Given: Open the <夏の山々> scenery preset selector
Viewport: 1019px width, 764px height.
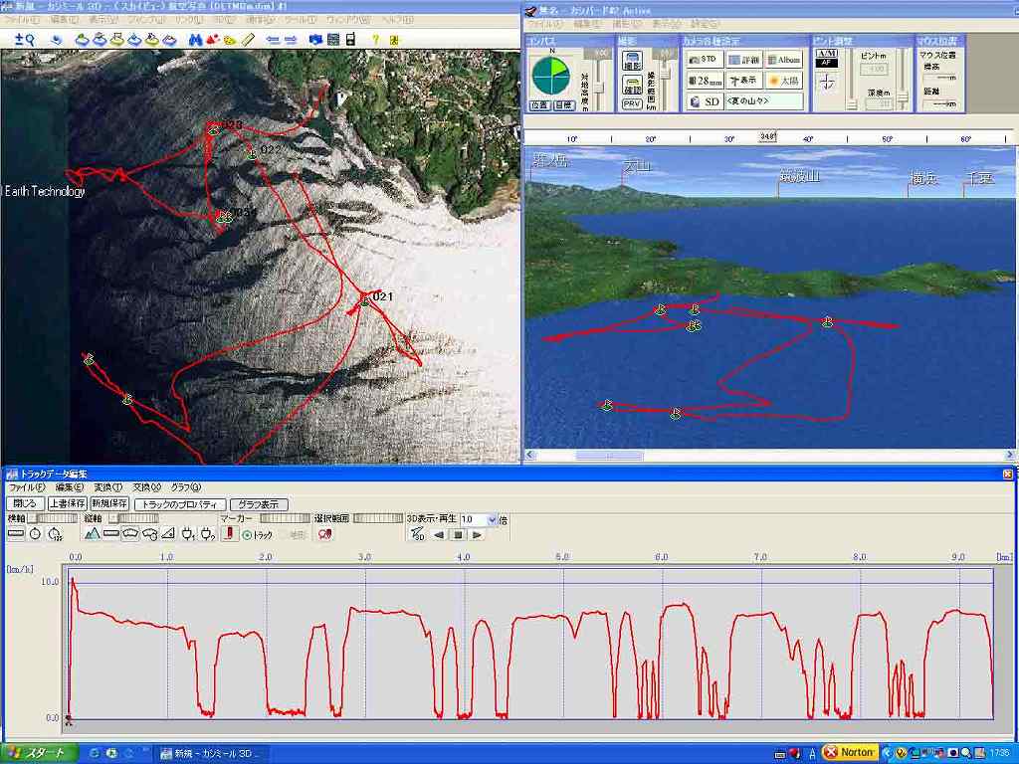Looking at the screenshot, I should [x=763, y=101].
